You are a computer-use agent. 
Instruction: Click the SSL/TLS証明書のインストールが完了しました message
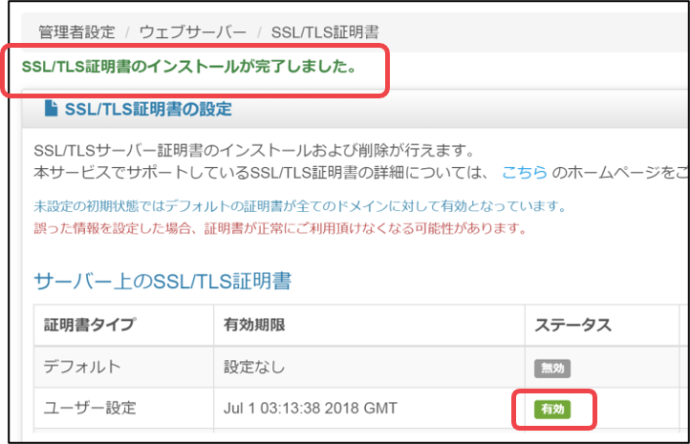click(189, 67)
